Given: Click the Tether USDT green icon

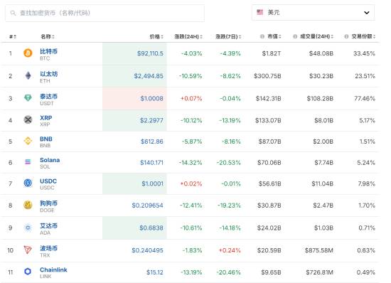Looking at the screenshot, I should pos(28,98).
